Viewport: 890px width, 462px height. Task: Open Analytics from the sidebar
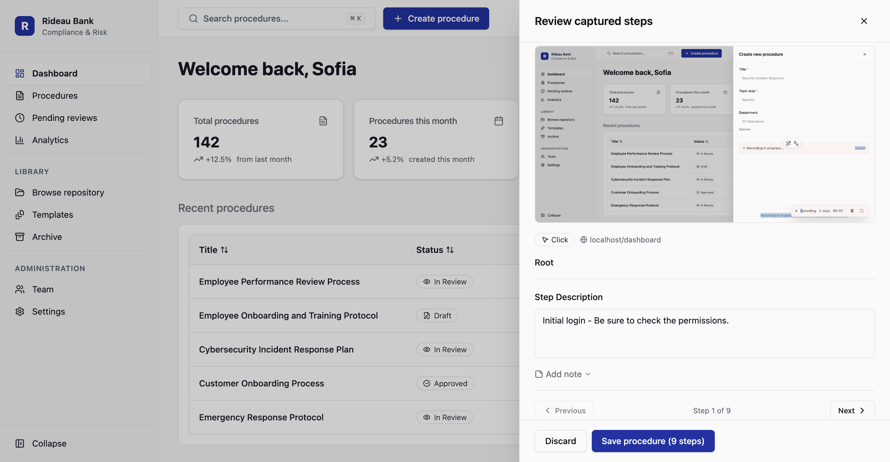tap(50, 140)
